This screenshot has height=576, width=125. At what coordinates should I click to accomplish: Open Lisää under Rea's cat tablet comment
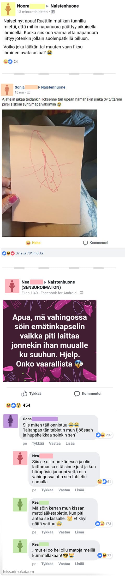click(79, 532)
